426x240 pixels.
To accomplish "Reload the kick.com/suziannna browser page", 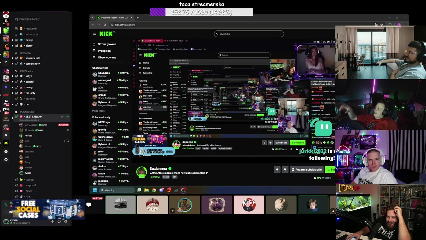I will coord(105,25).
